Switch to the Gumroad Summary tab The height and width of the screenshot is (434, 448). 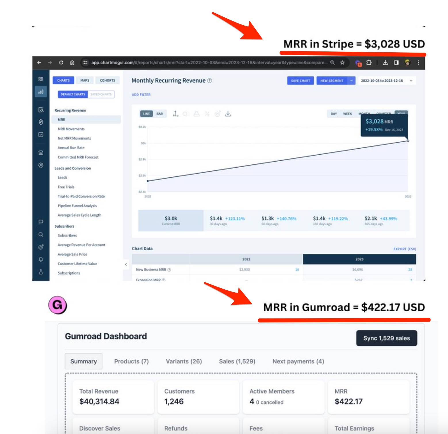83,361
